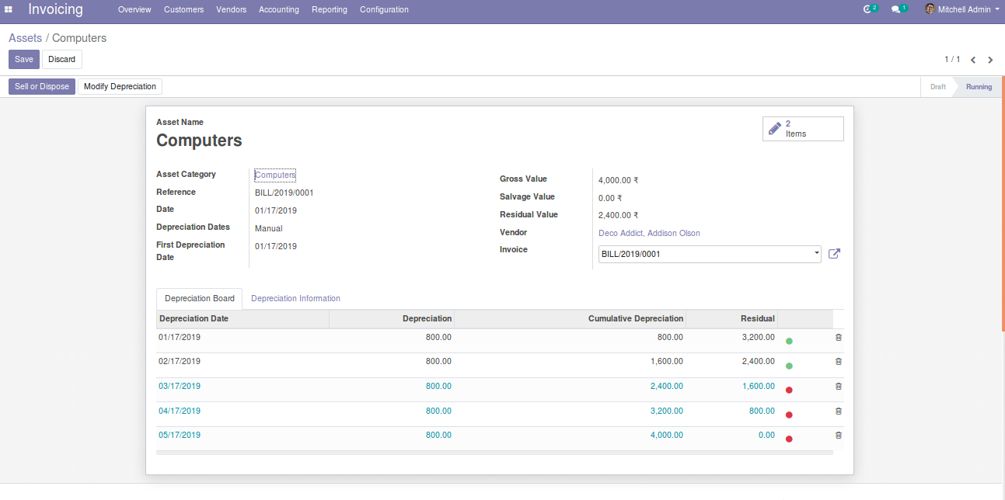This screenshot has width=1005, height=500.
Task: Go to the next record arrow
Action: click(990, 60)
